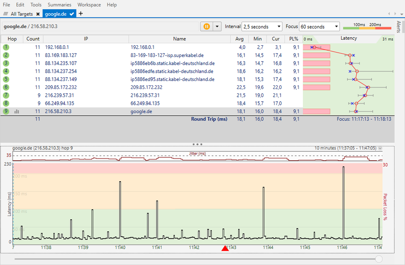
Task: Toggle hop 6 selection in the route list
Action: 6,87
